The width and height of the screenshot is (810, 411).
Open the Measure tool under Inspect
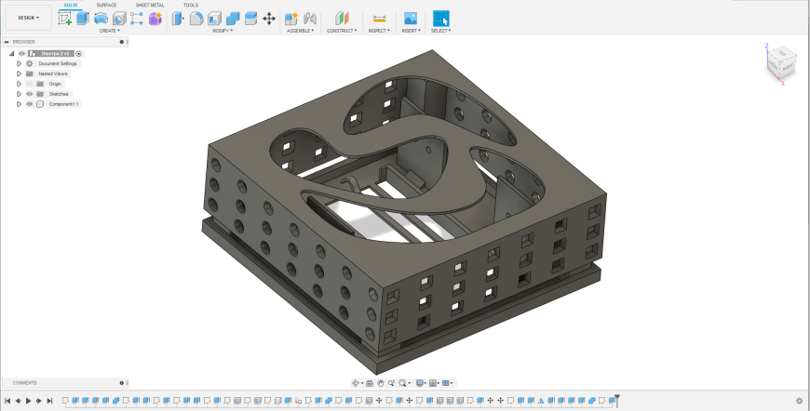coord(378,19)
